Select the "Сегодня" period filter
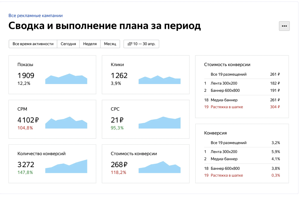 point(68,44)
